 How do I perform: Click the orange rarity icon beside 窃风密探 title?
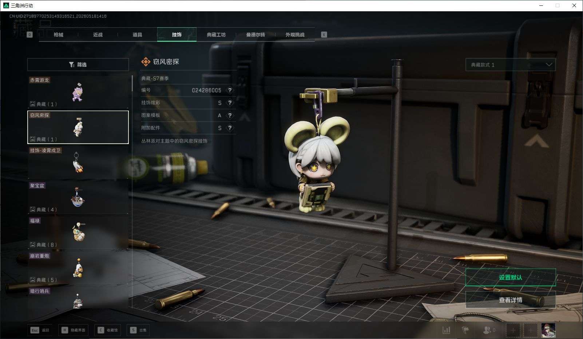[146, 62]
